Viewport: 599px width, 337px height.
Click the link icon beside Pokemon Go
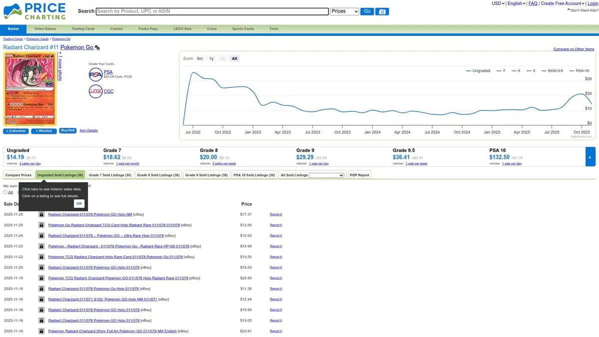coord(97,48)
